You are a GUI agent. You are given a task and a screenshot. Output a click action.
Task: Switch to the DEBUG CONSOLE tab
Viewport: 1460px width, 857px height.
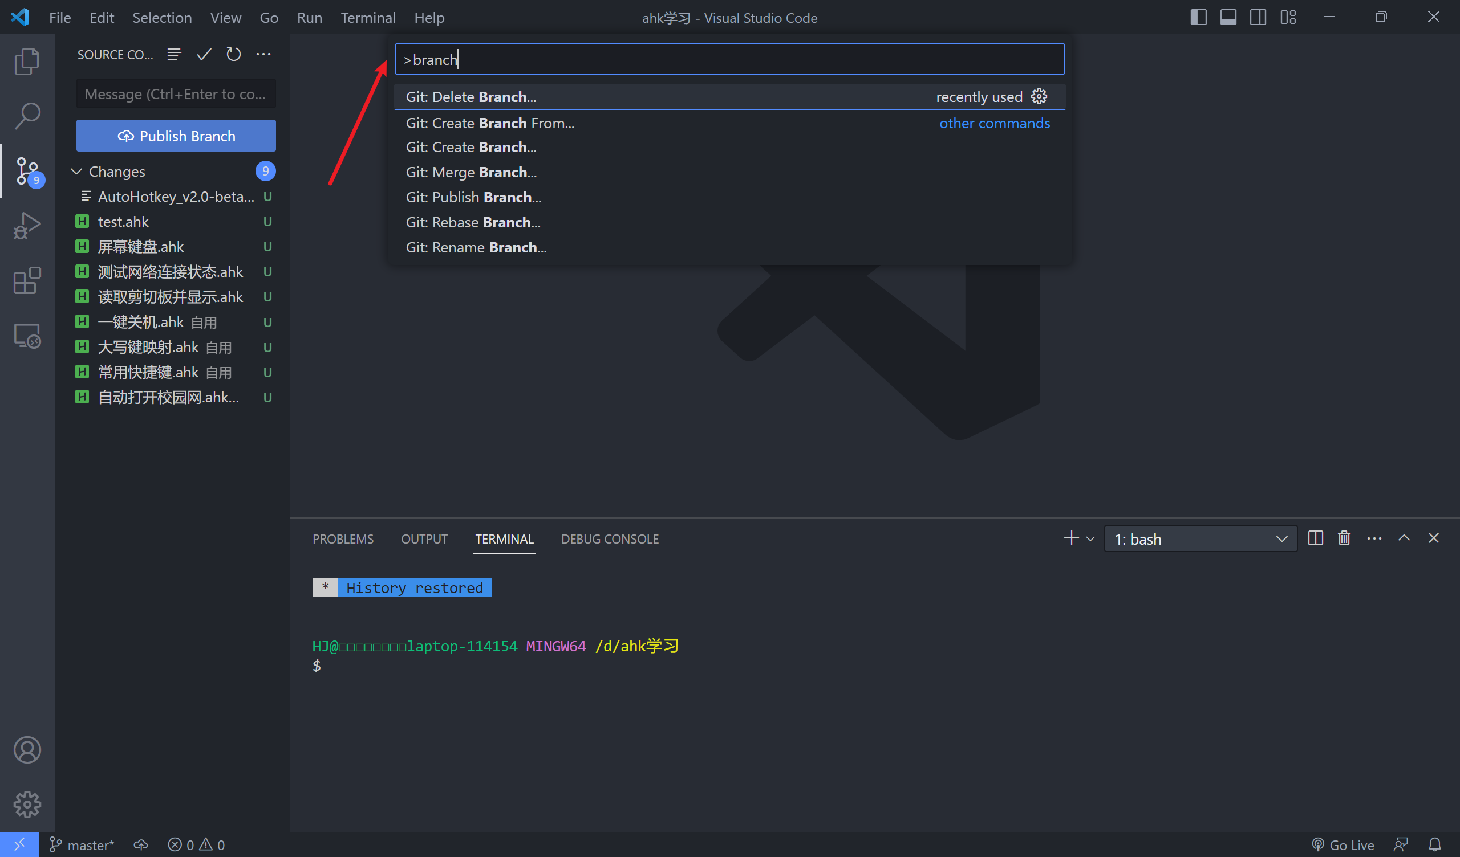[x=610, y=539]
